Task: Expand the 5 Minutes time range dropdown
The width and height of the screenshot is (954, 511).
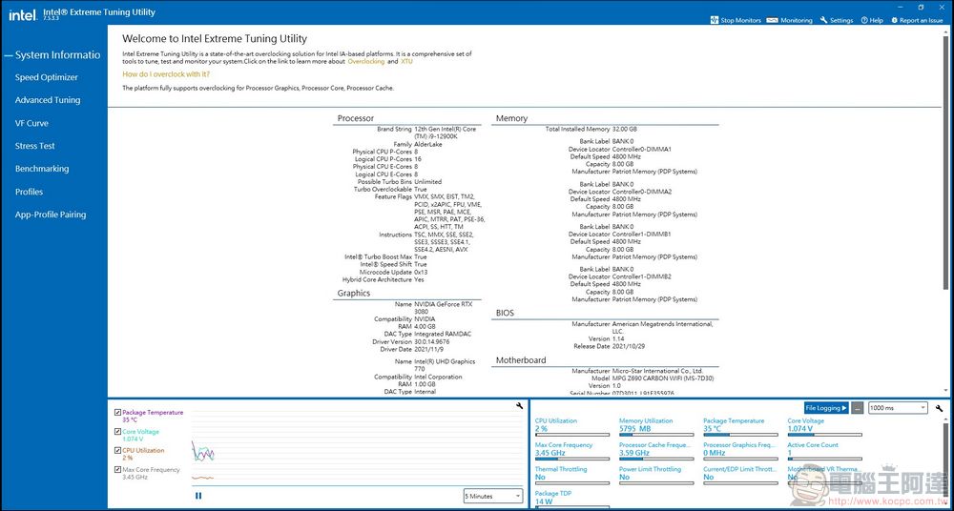Action: 492,496
